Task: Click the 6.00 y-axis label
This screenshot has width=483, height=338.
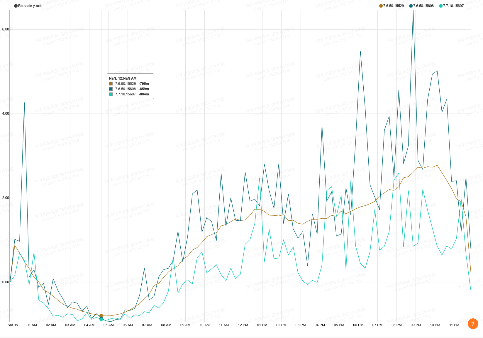Action: [x=6, y=29]
